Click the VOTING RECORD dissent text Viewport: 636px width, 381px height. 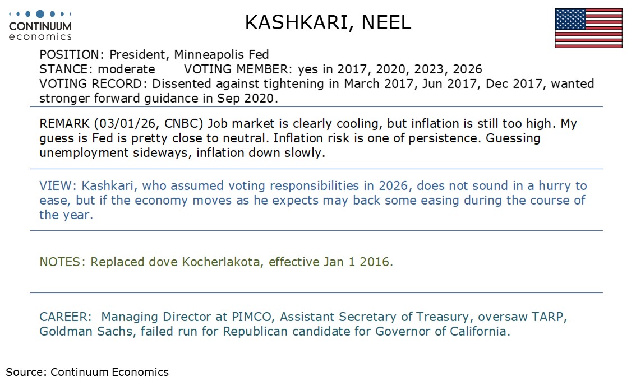tap(316, 84)
